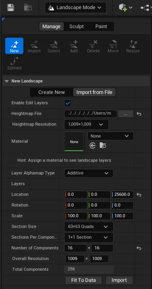Open Sections Per Component dropdown

coord(89,237)
